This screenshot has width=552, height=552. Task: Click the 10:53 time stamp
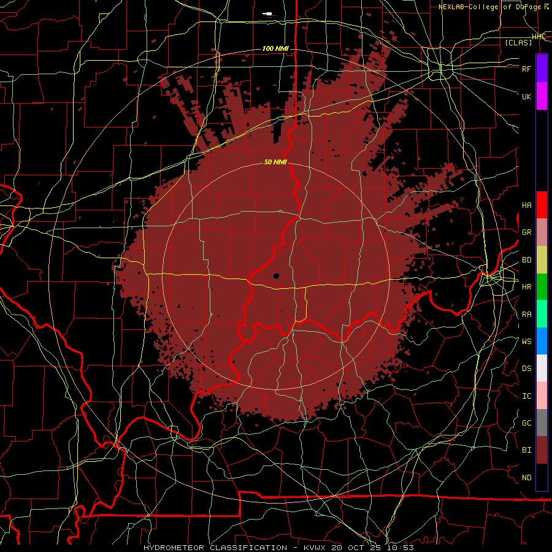coord(402,548)
